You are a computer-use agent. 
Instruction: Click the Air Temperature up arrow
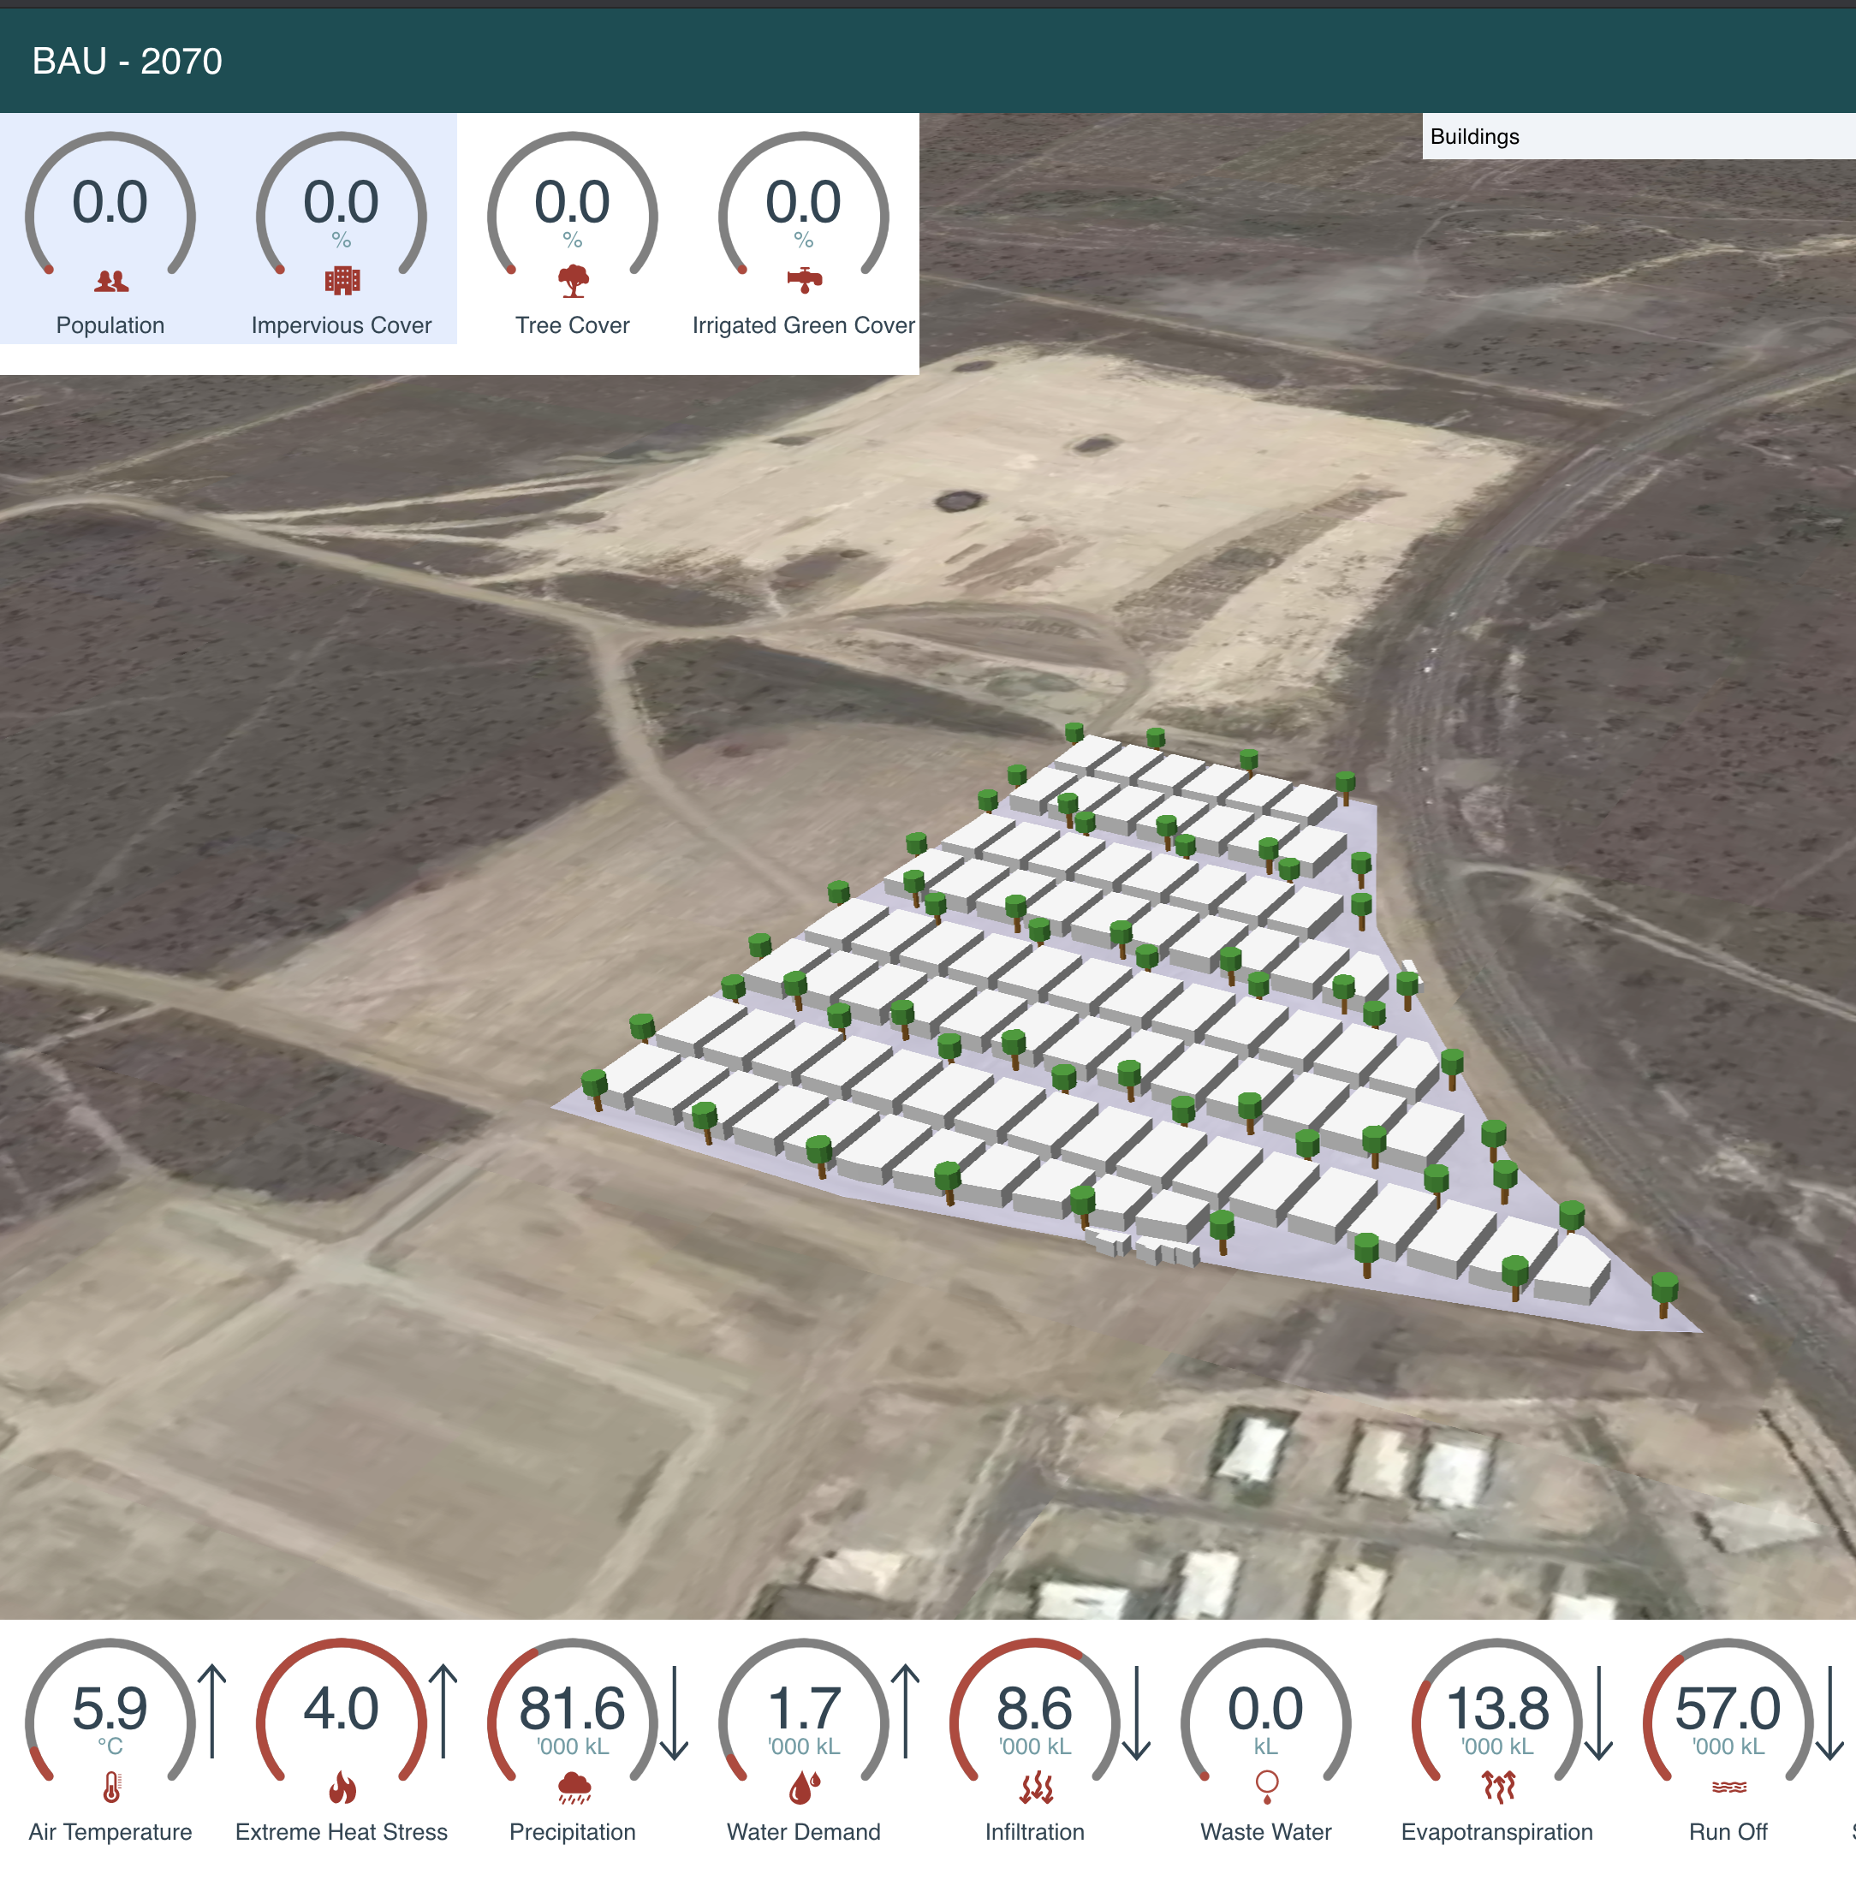[212, 1711]
